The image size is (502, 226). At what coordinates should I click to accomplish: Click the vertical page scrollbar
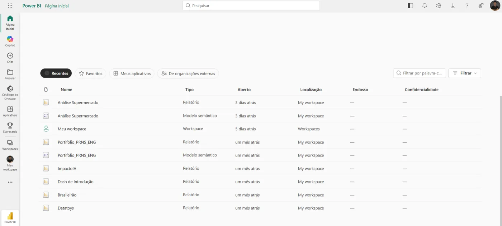tap(501, 161)
